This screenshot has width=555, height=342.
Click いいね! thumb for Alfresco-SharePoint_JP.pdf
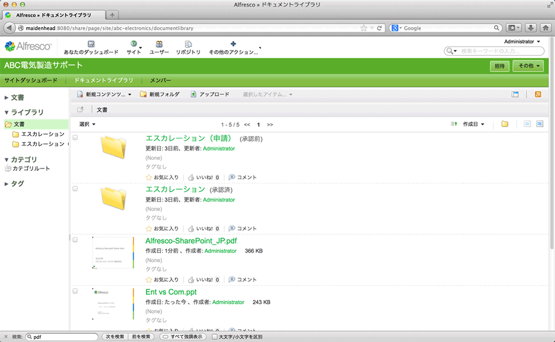pos(191,280)
